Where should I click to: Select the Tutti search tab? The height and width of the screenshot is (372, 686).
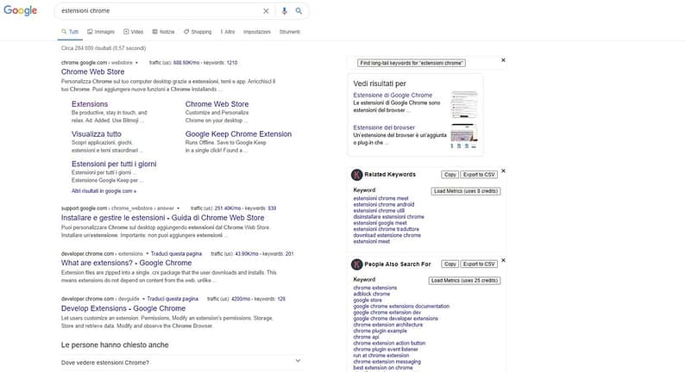tap(70, 32)
